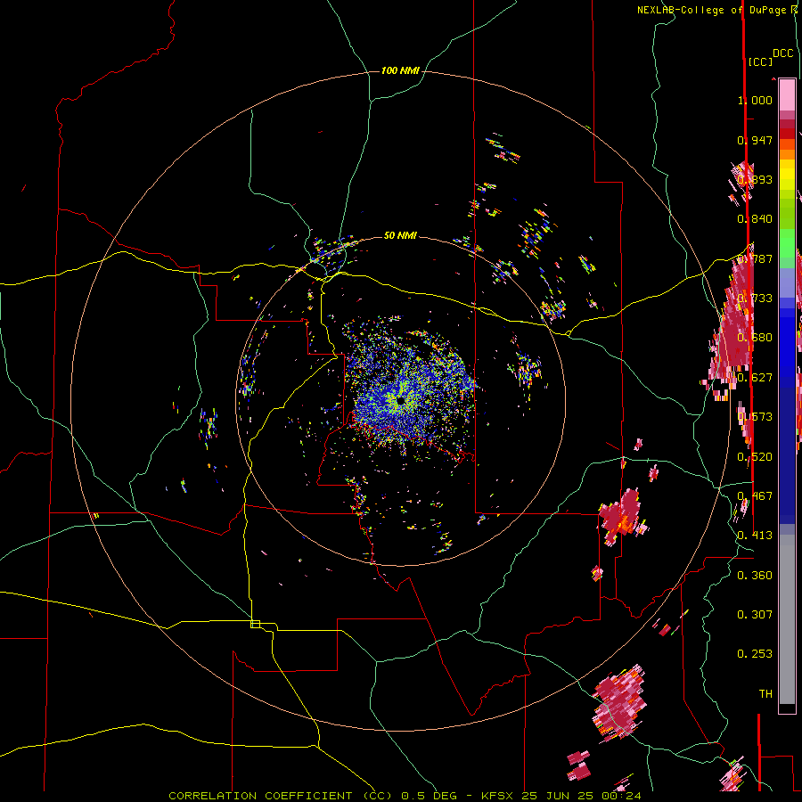This screenshot has width=802, height=802.
Task: Pick the gray segment of the color bar
Action: click(x=787, y=619)
